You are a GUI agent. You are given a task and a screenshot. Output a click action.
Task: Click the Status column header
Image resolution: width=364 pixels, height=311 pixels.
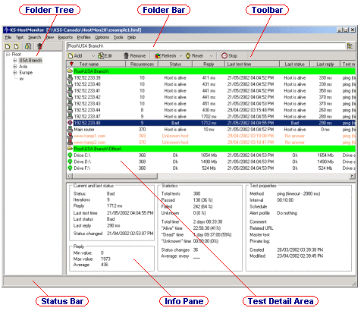click(175, 64)
